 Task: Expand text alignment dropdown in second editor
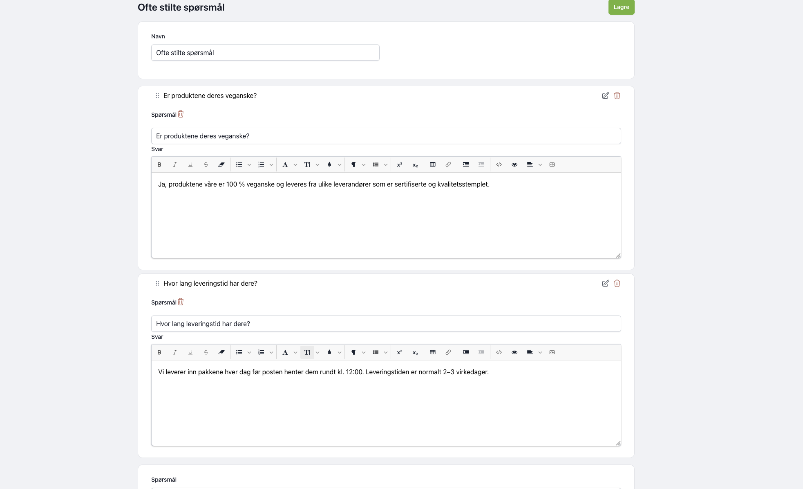pos(540,353)
